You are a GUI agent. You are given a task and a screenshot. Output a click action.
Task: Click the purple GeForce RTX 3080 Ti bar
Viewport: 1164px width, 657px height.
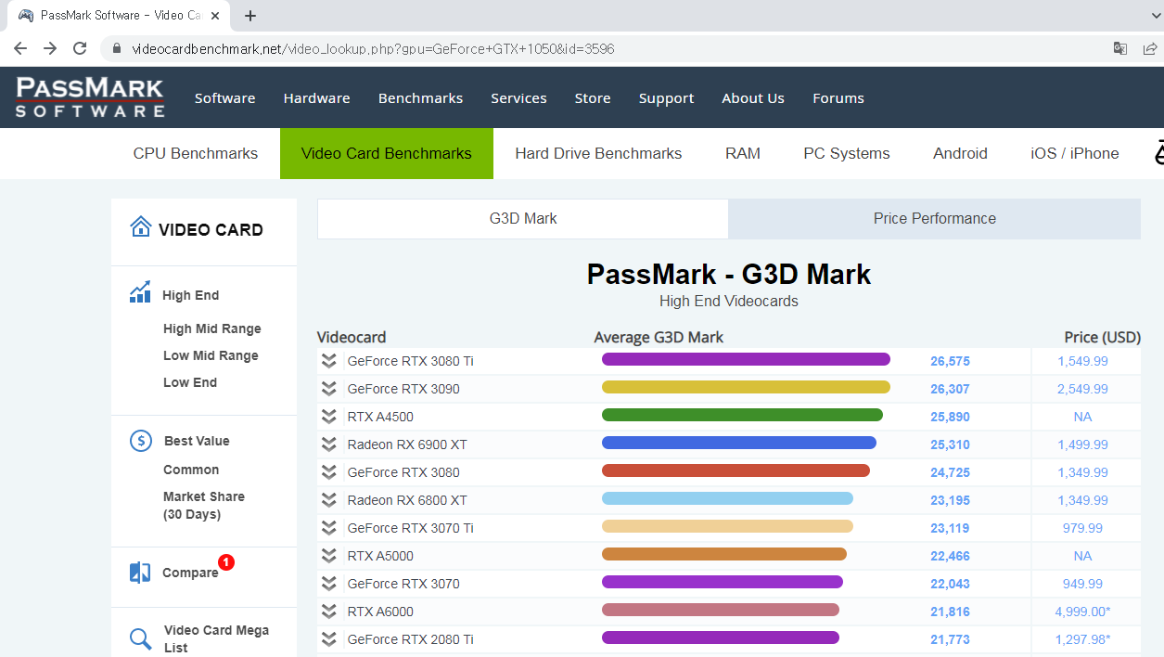[x=746, y=359]
